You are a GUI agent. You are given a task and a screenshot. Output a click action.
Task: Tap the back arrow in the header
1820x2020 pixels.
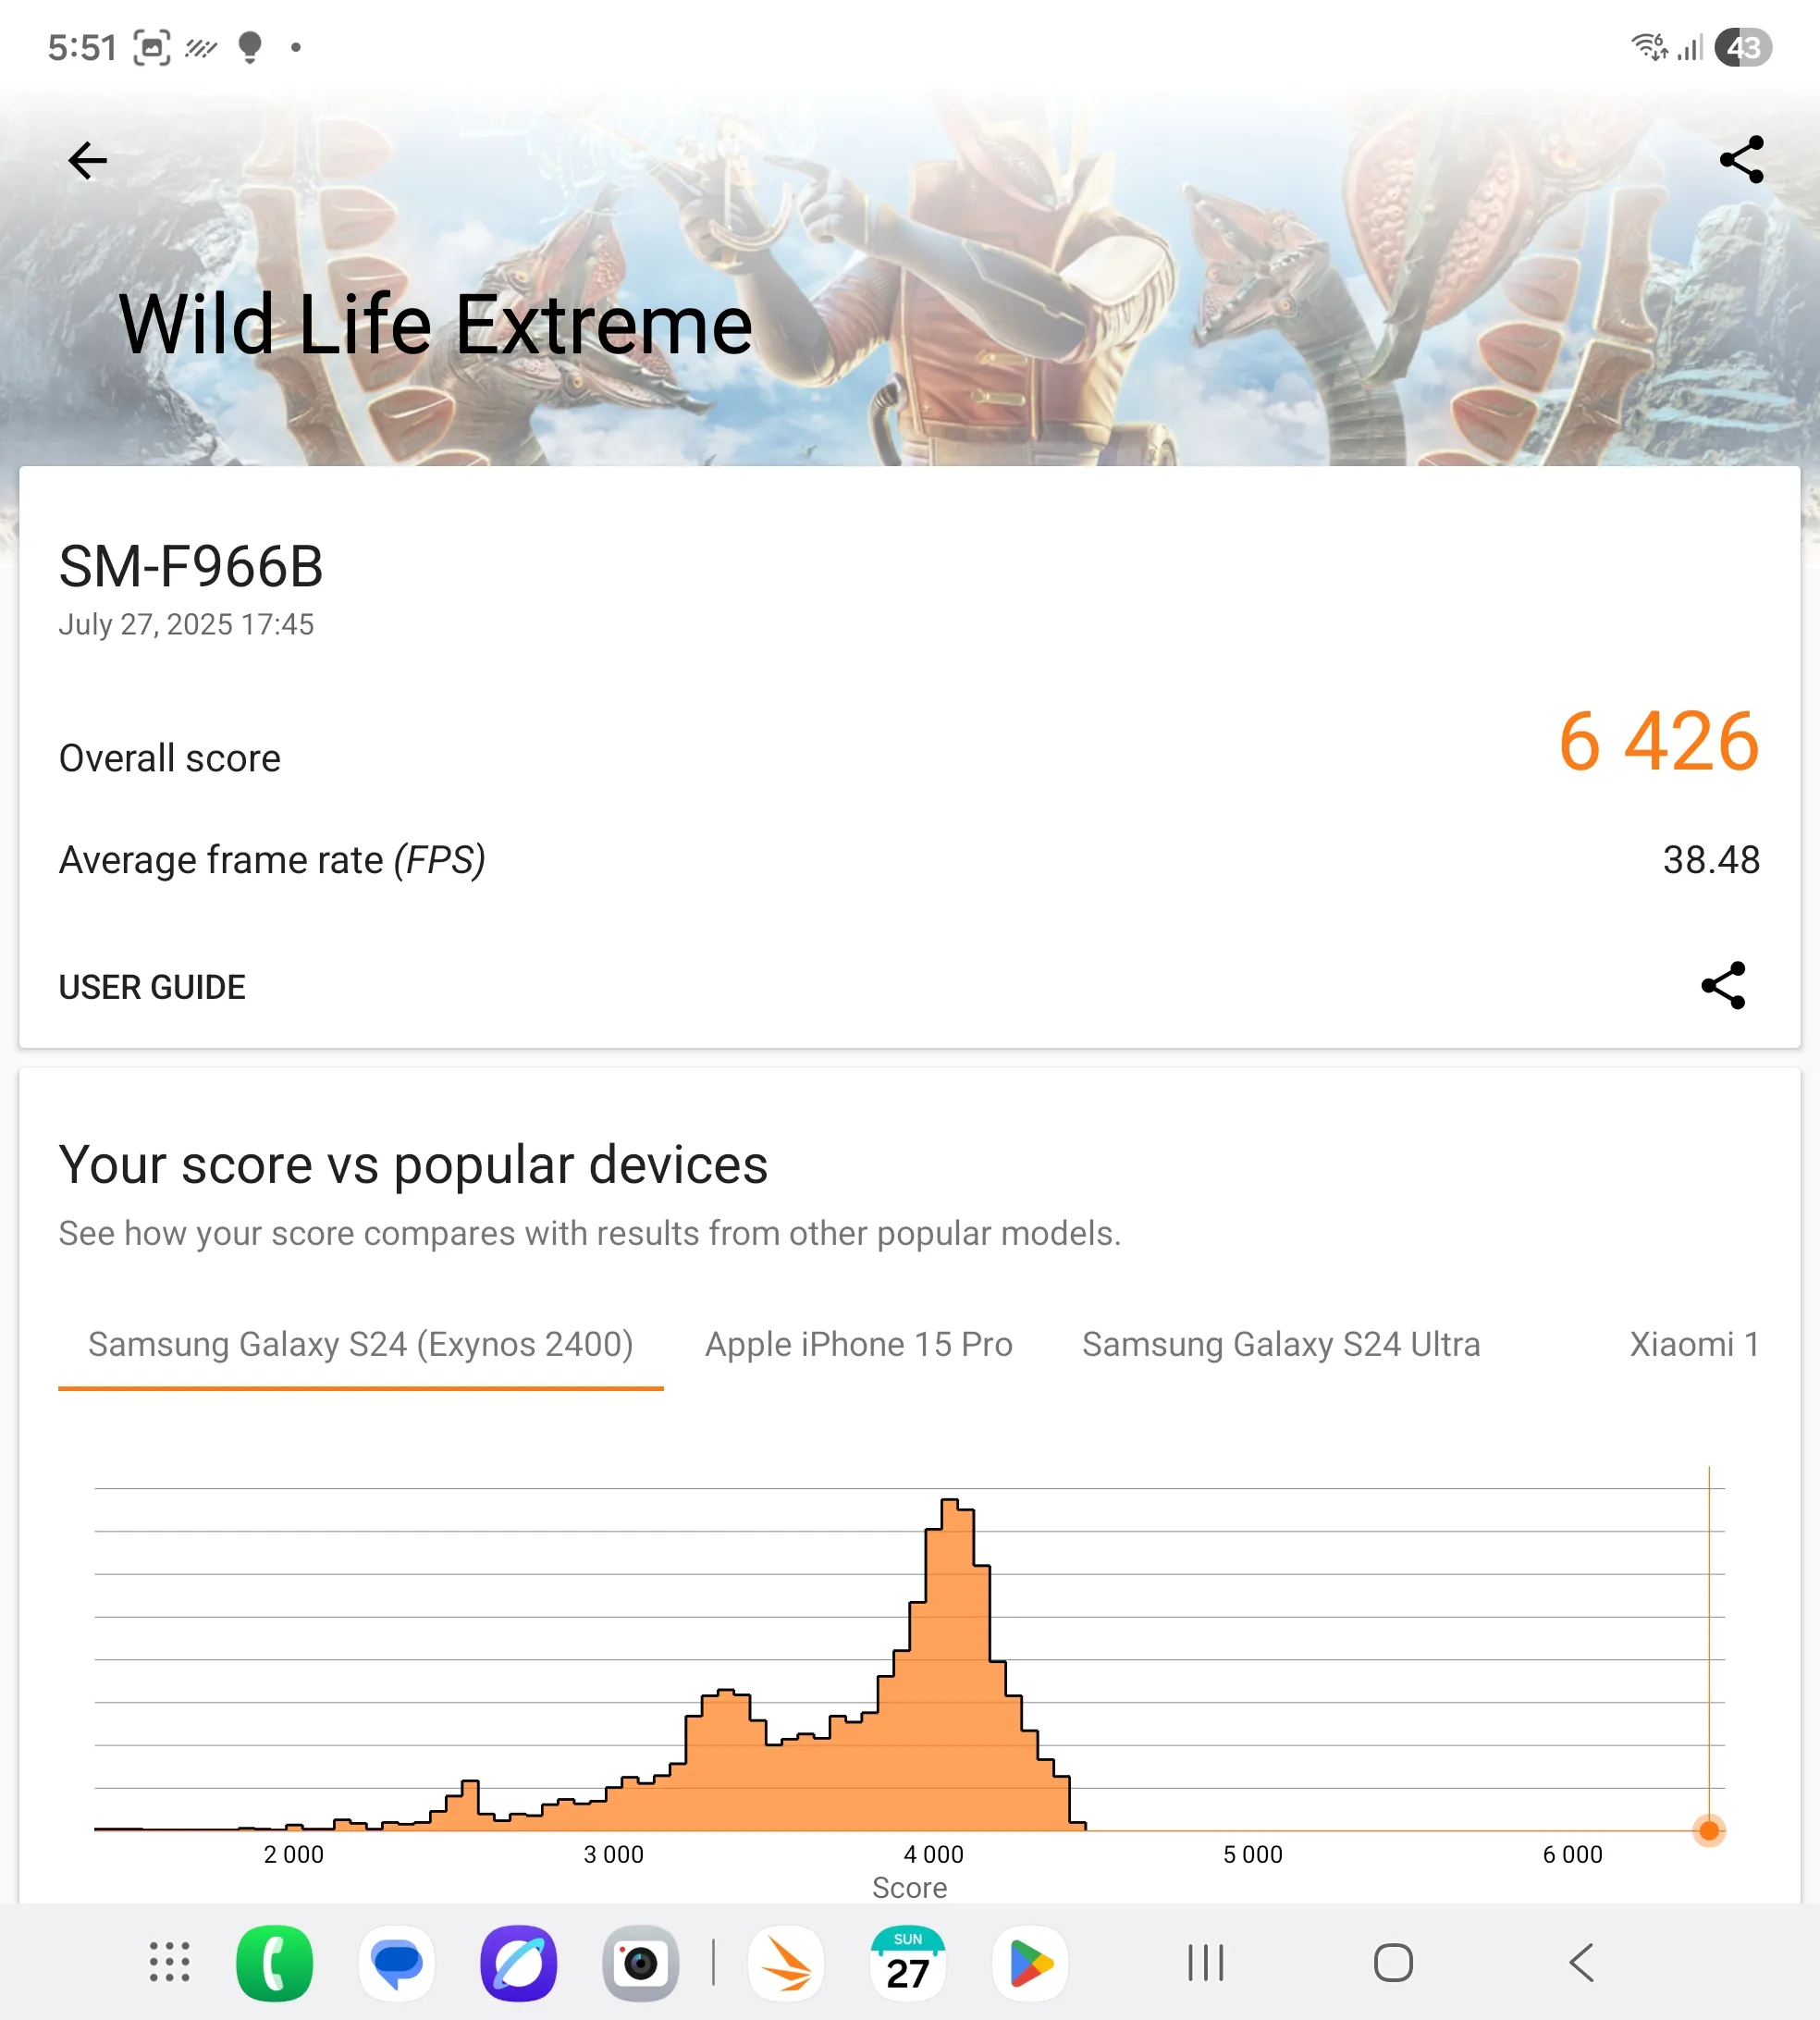(x=87, y=160)
